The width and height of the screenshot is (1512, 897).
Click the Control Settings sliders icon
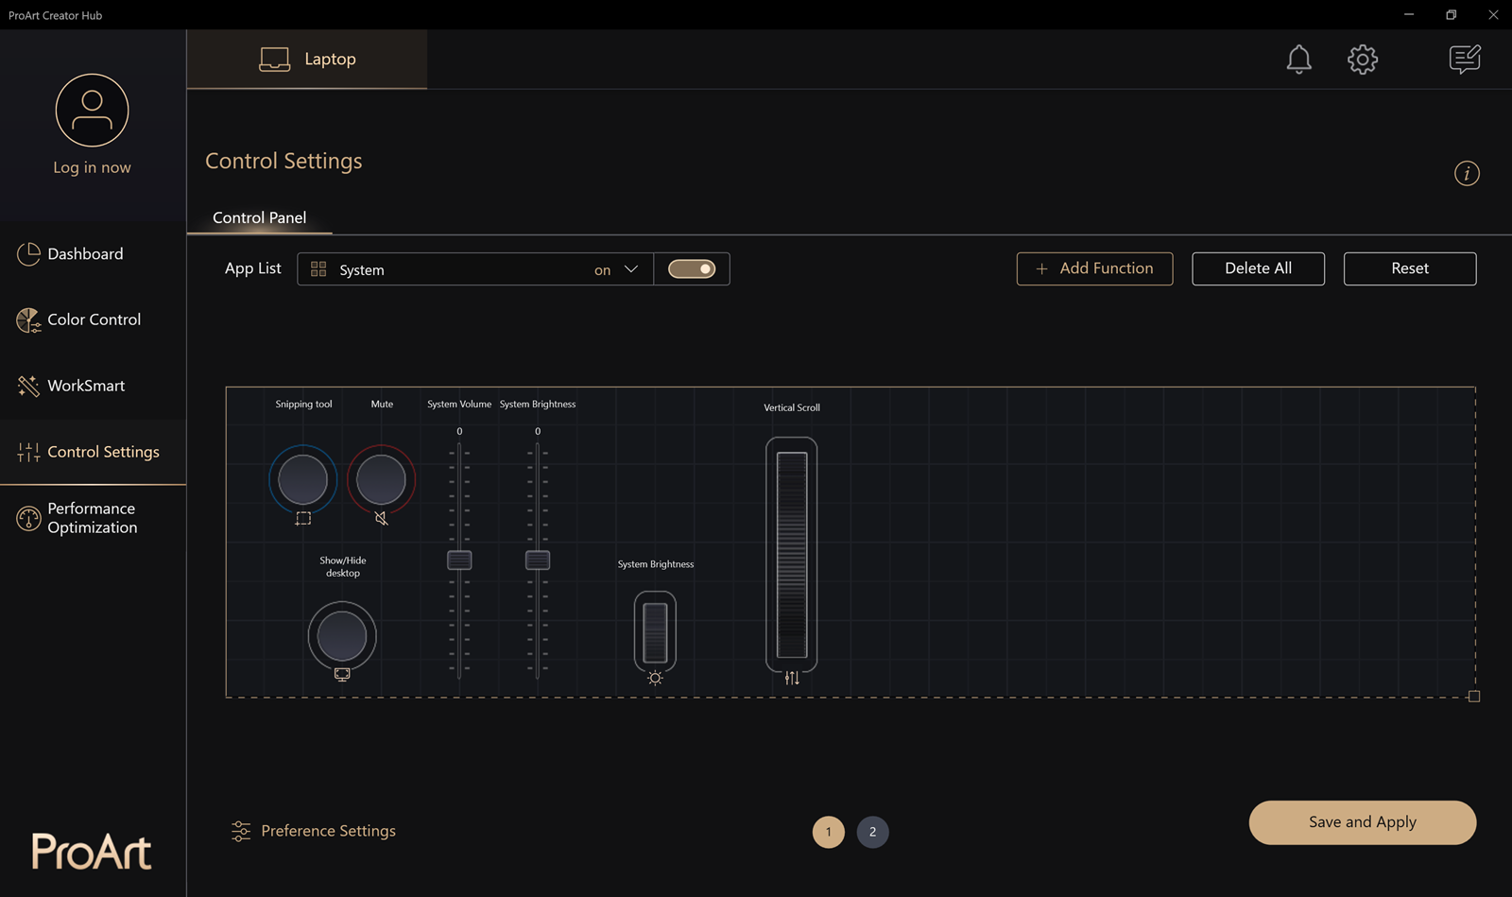pos(28,452)
